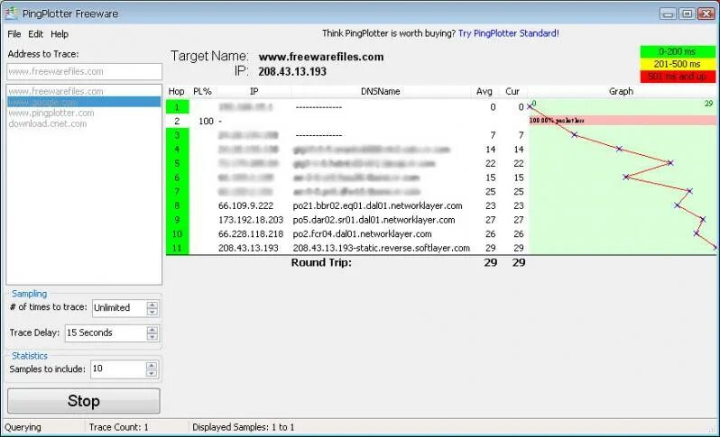Click the 208.43.13.193-static.reverse.softlayer.com DNS name
Viewport: 720px width, 437px height.
(x=381, y=248)
